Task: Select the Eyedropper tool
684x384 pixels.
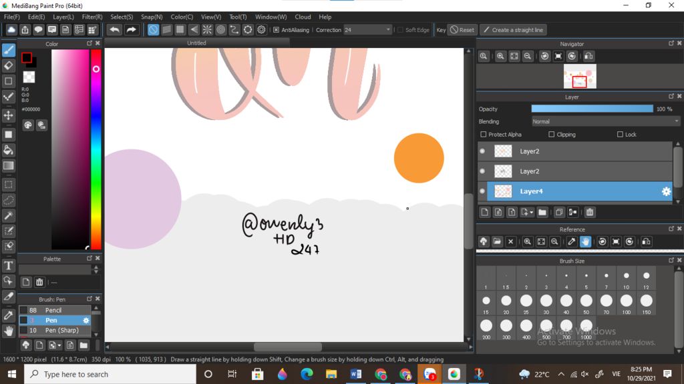Action: coord(9,315)
